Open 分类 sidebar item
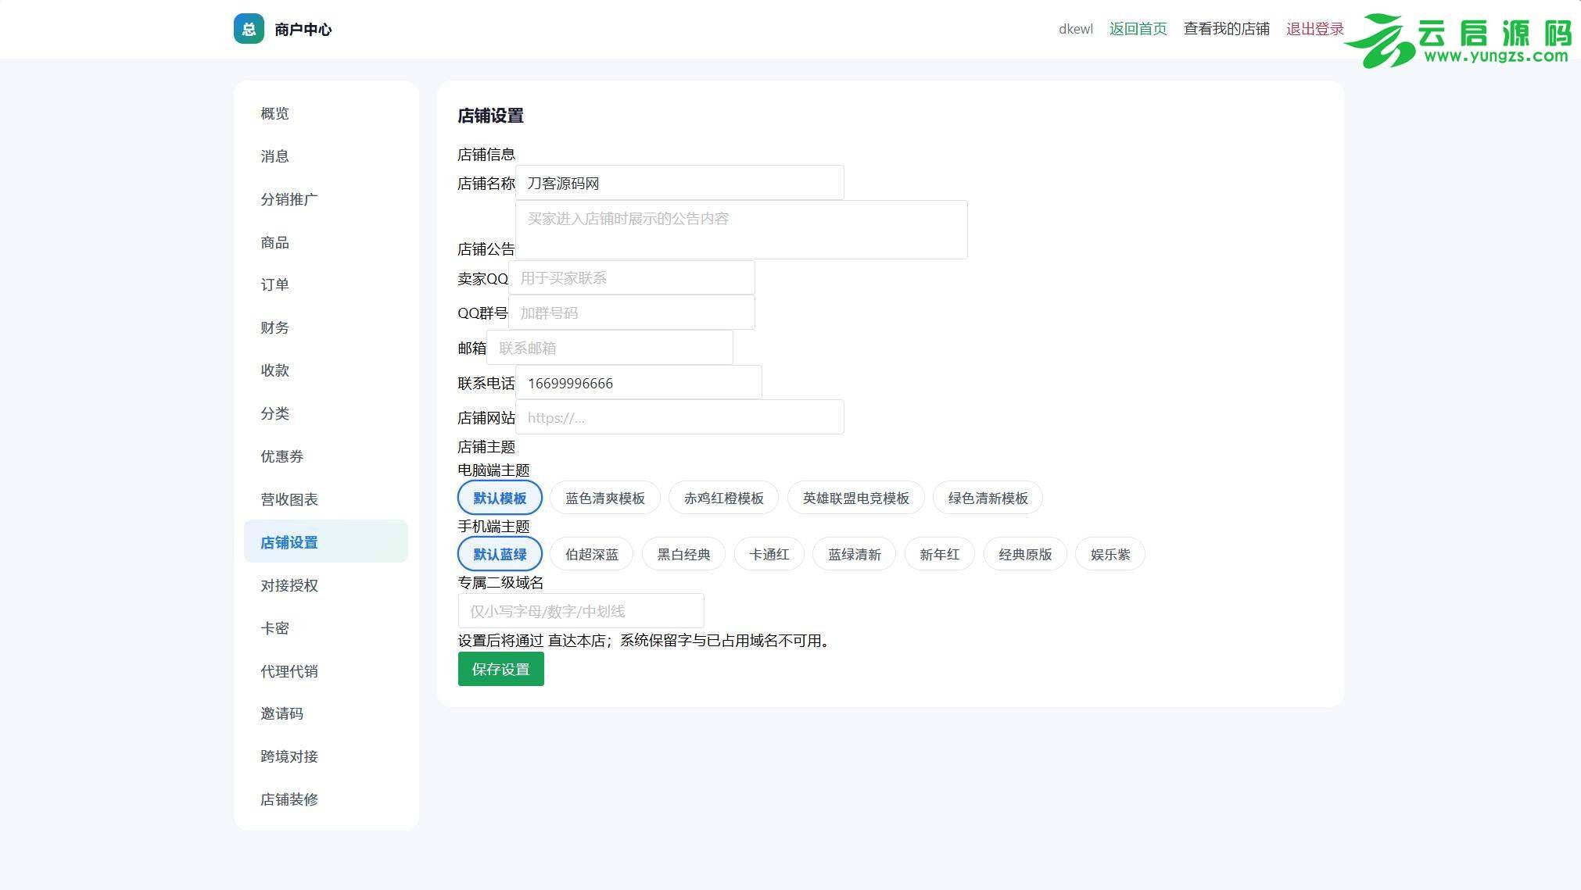 (326, 413)
